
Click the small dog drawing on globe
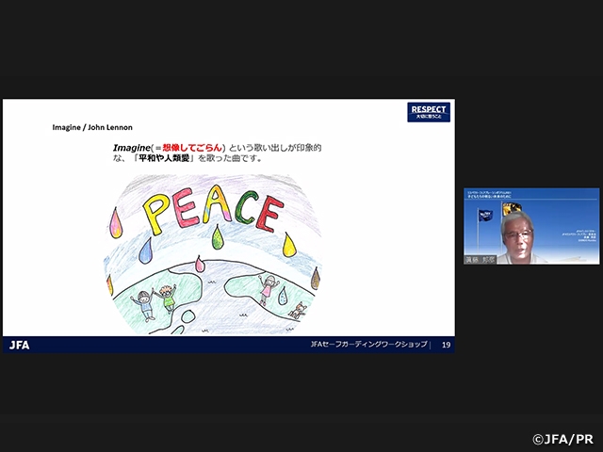tap(298, 310)
